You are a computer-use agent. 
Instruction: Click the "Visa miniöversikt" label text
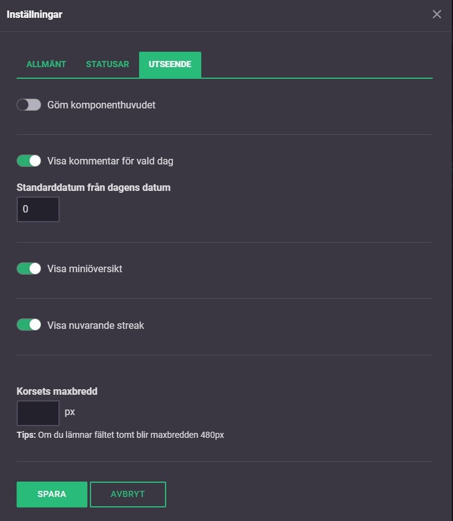click(x=84, y=269)
